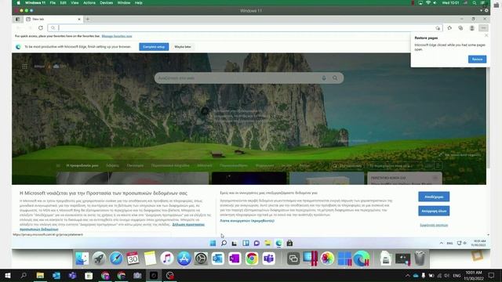Click the Complete setup button

[x=154, y=47]
